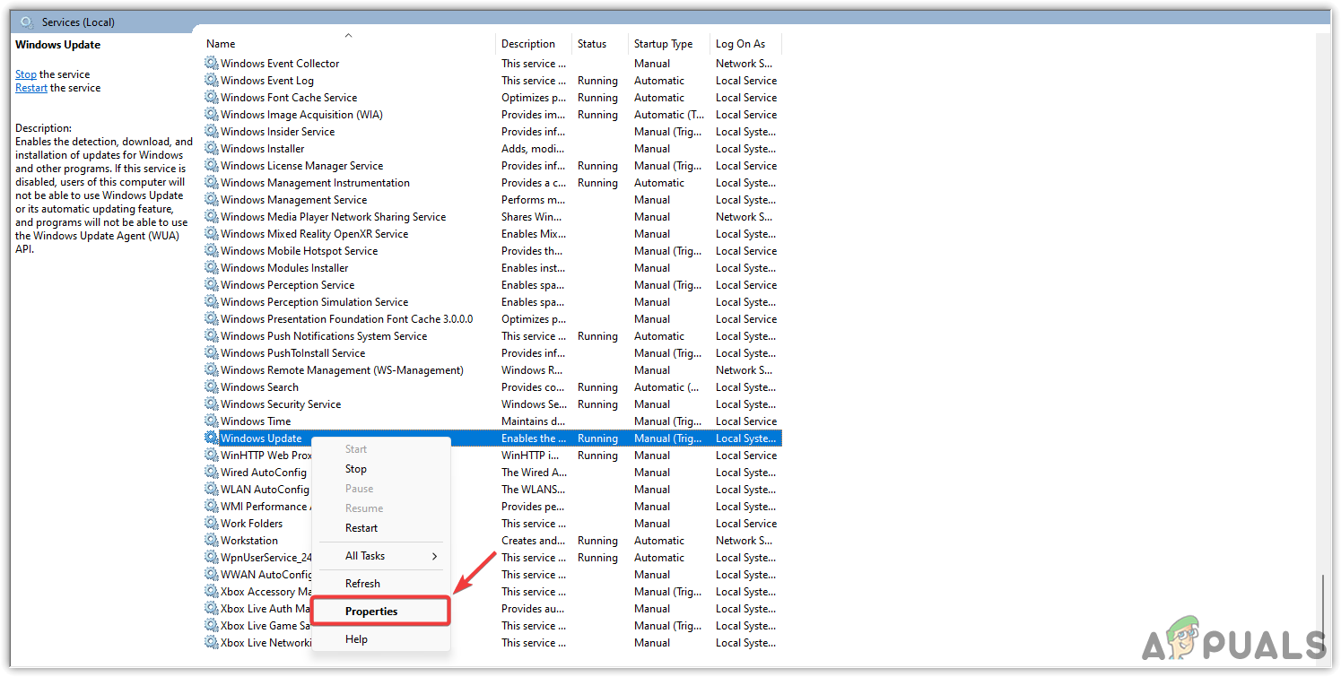The image size is (1341, 677).
Task: Click the vertical scrollbar thumb of services list
Action: point(1324,614)
